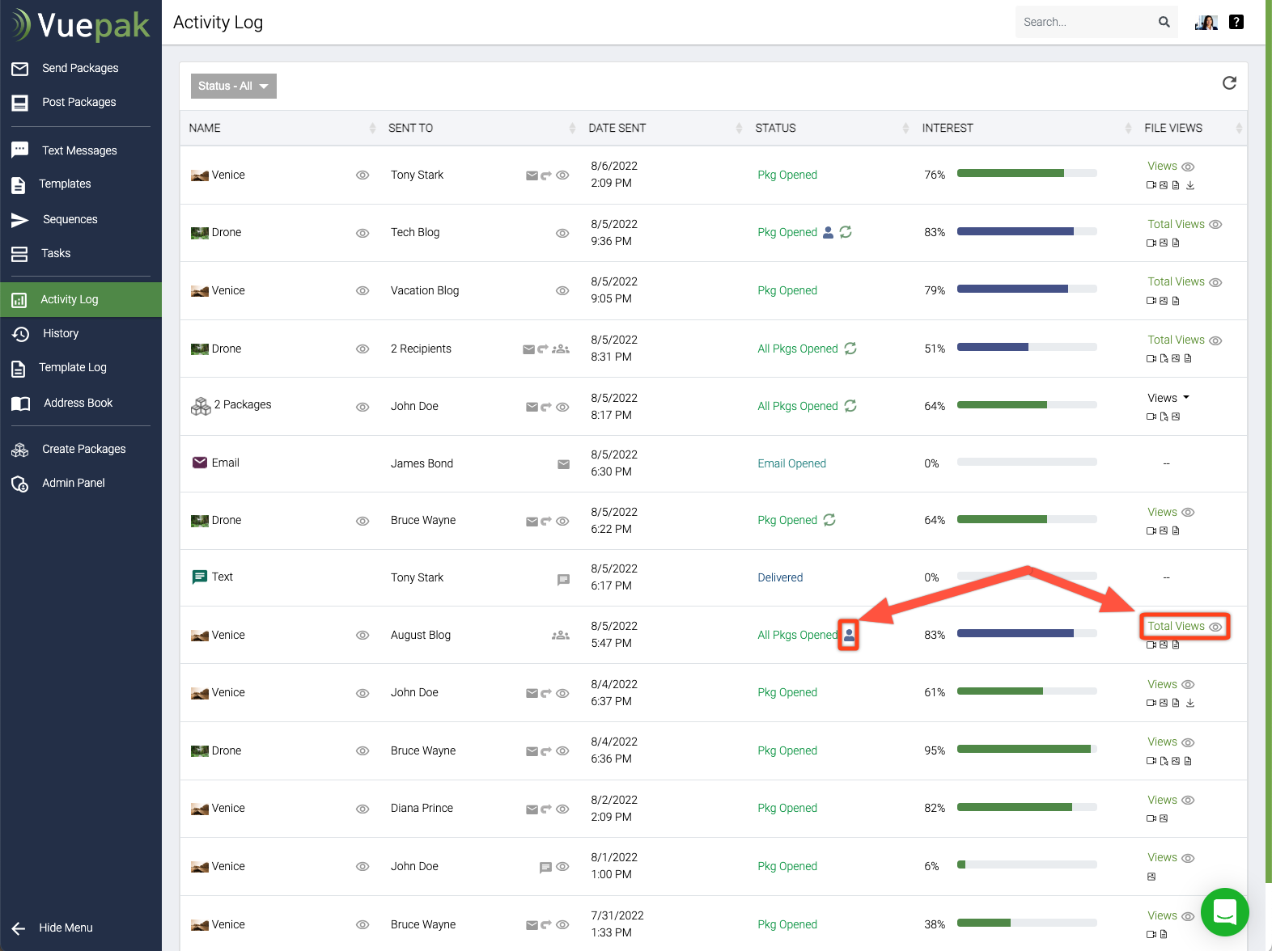Click the person icon in August Blog row

[848, 635]
